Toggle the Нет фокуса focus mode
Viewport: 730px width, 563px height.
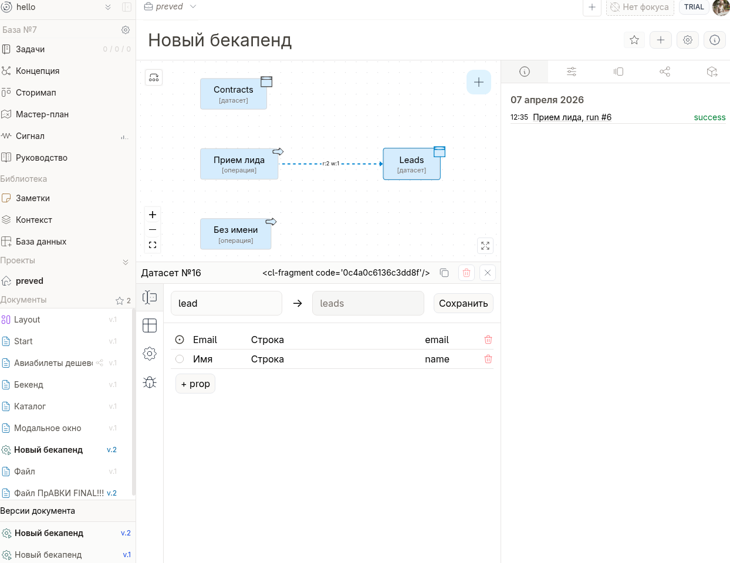640,7
